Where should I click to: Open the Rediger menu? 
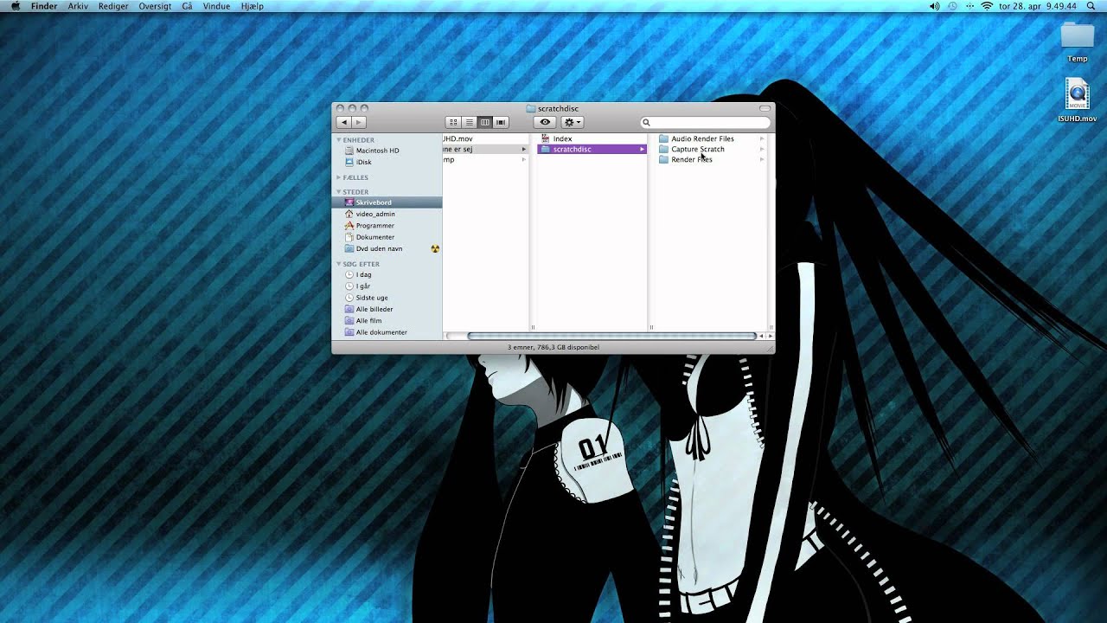point(113,6)
